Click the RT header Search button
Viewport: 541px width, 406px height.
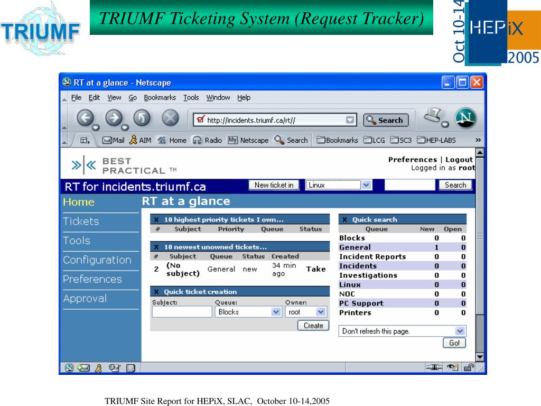click(x=455, y=185)
